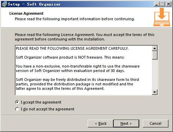The height and width of the screenshot is (132, 173).
Task: Click the scrollbar down arrow
Action: [155, 92]
